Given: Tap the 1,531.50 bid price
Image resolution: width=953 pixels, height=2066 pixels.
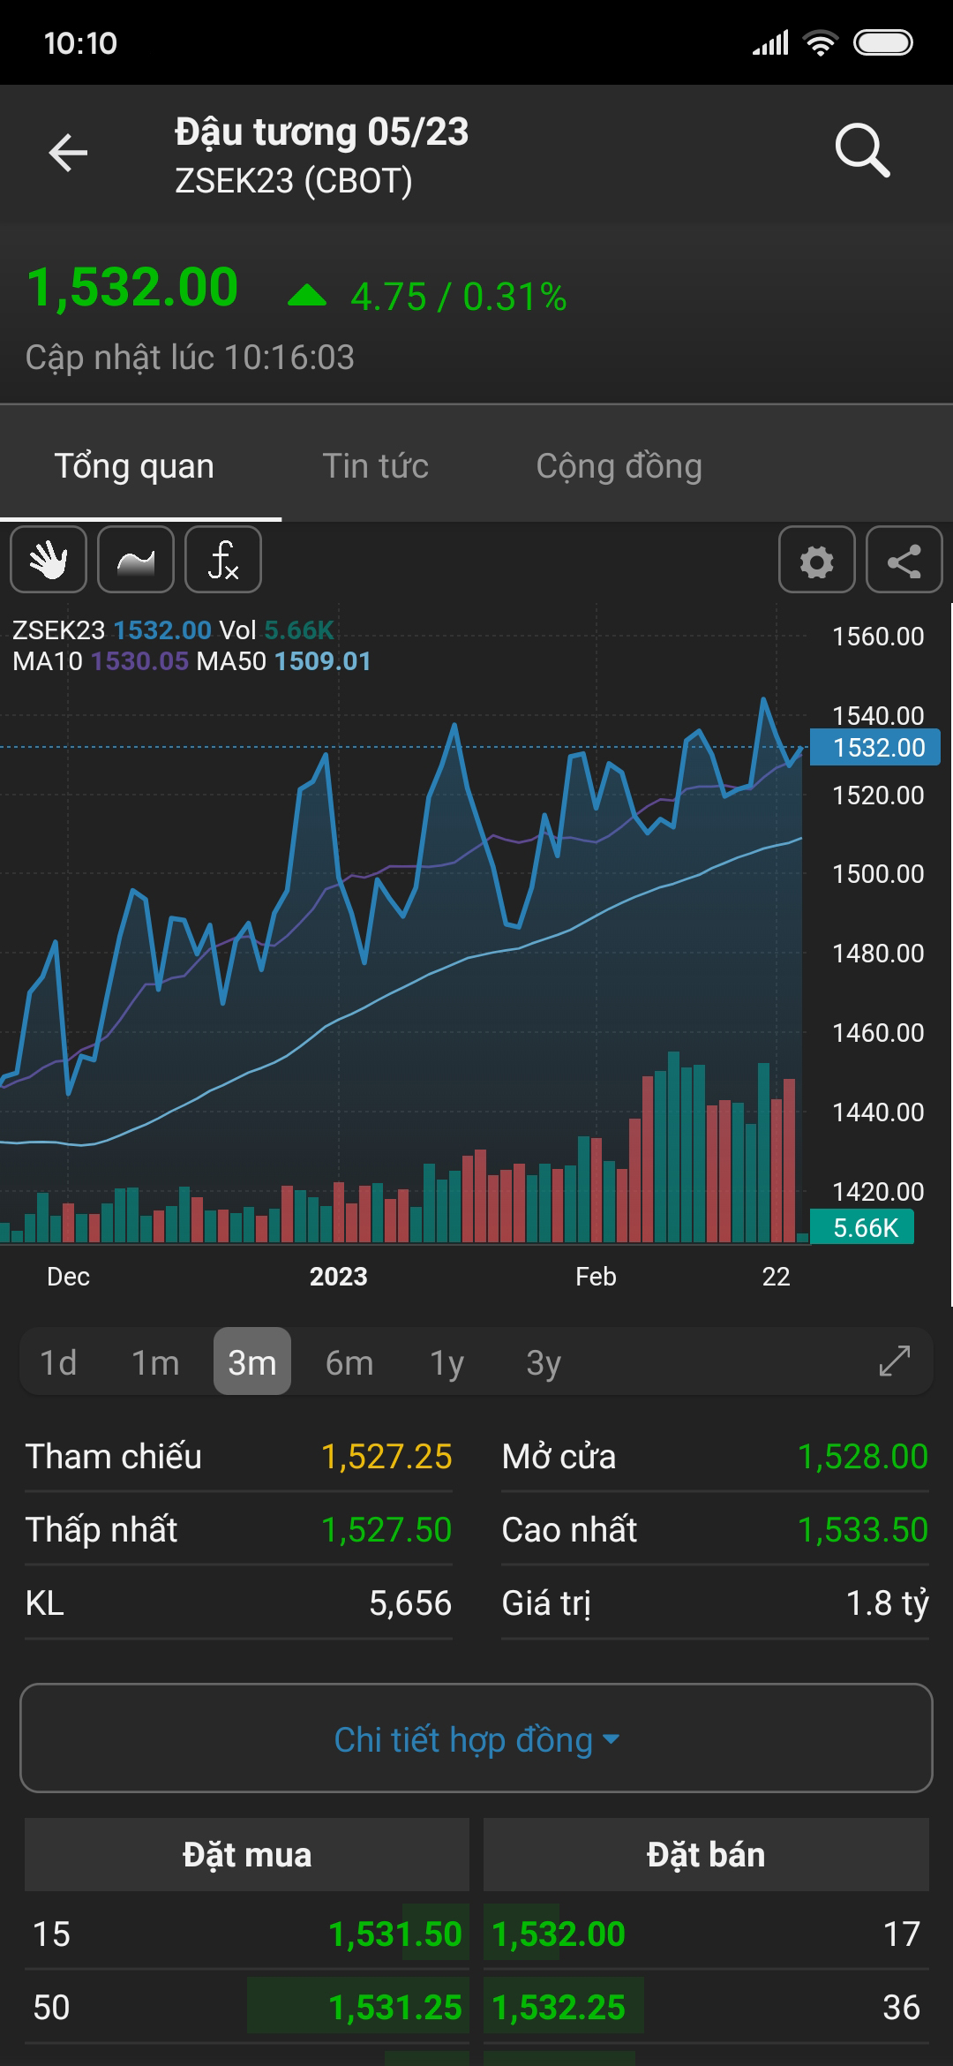Looking at the screenshot, I should click(x=394, y=1934).
